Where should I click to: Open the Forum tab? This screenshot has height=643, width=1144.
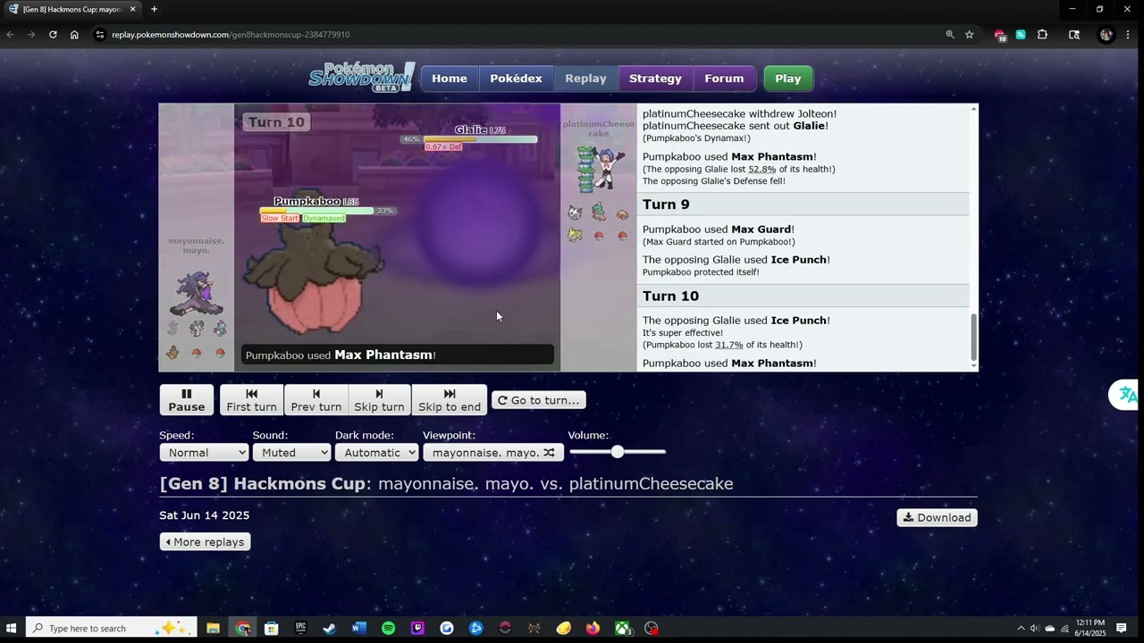click(724, 79)
